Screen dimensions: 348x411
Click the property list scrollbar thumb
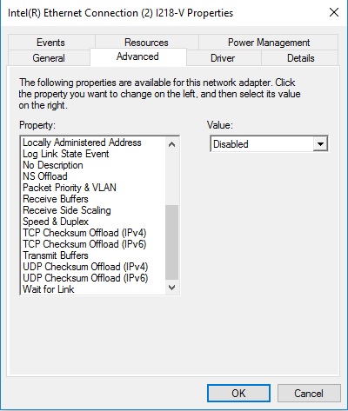[171, 242]
